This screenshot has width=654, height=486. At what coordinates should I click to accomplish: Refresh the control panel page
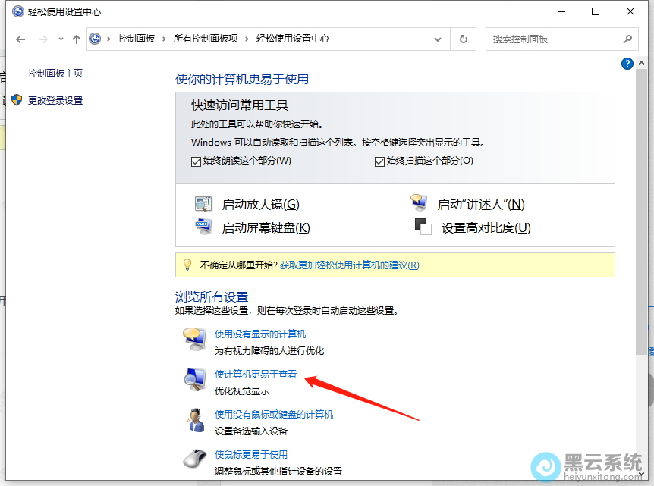464,39
